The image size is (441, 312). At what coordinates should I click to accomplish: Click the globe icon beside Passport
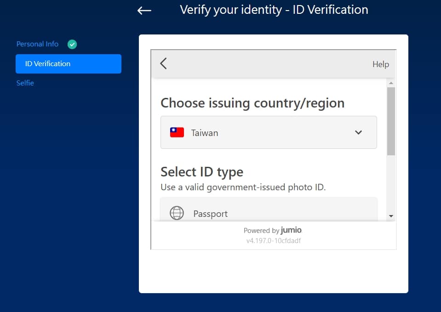pos(177,213)
